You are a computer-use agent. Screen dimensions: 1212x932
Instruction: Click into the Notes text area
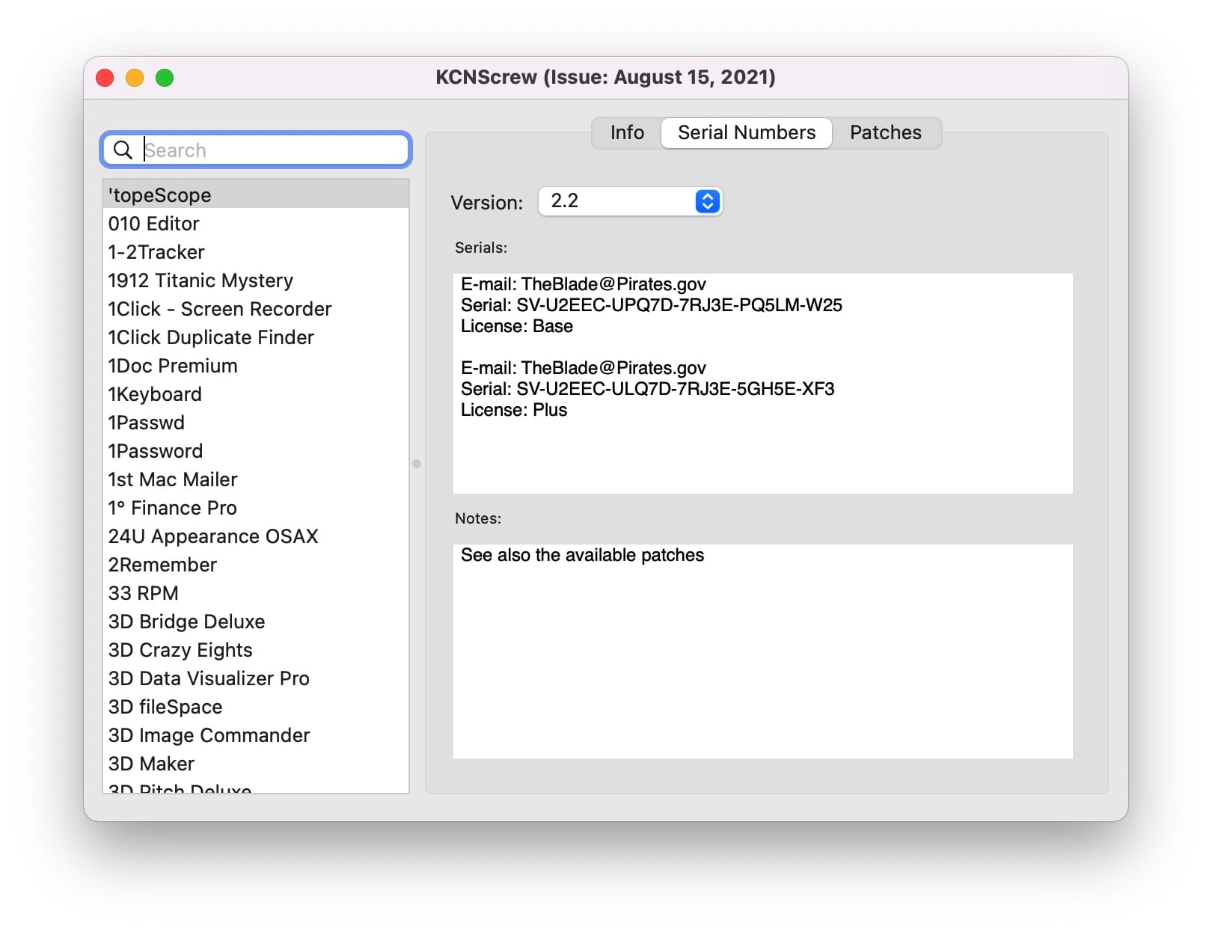[x=762, y=651]
